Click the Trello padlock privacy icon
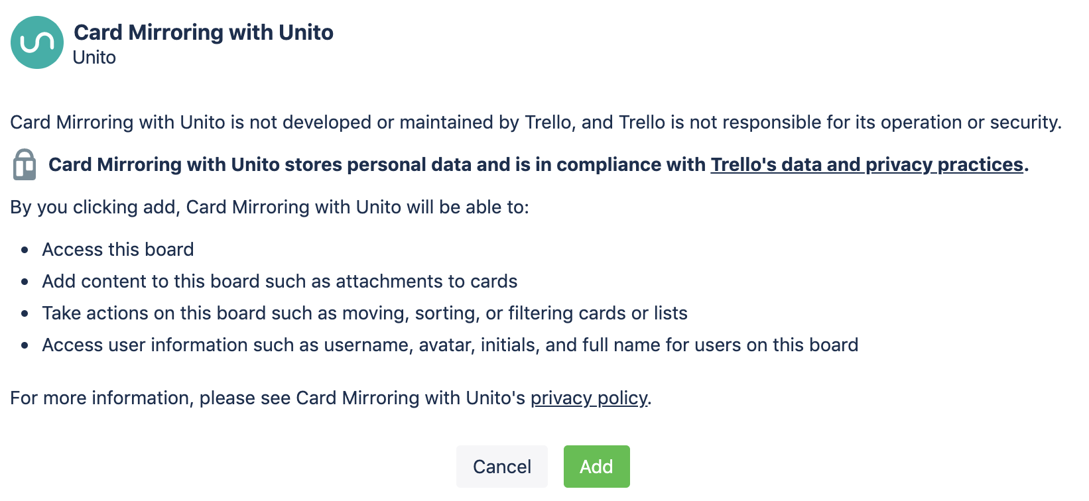The image size is (1089, 501). click(25, 164)
